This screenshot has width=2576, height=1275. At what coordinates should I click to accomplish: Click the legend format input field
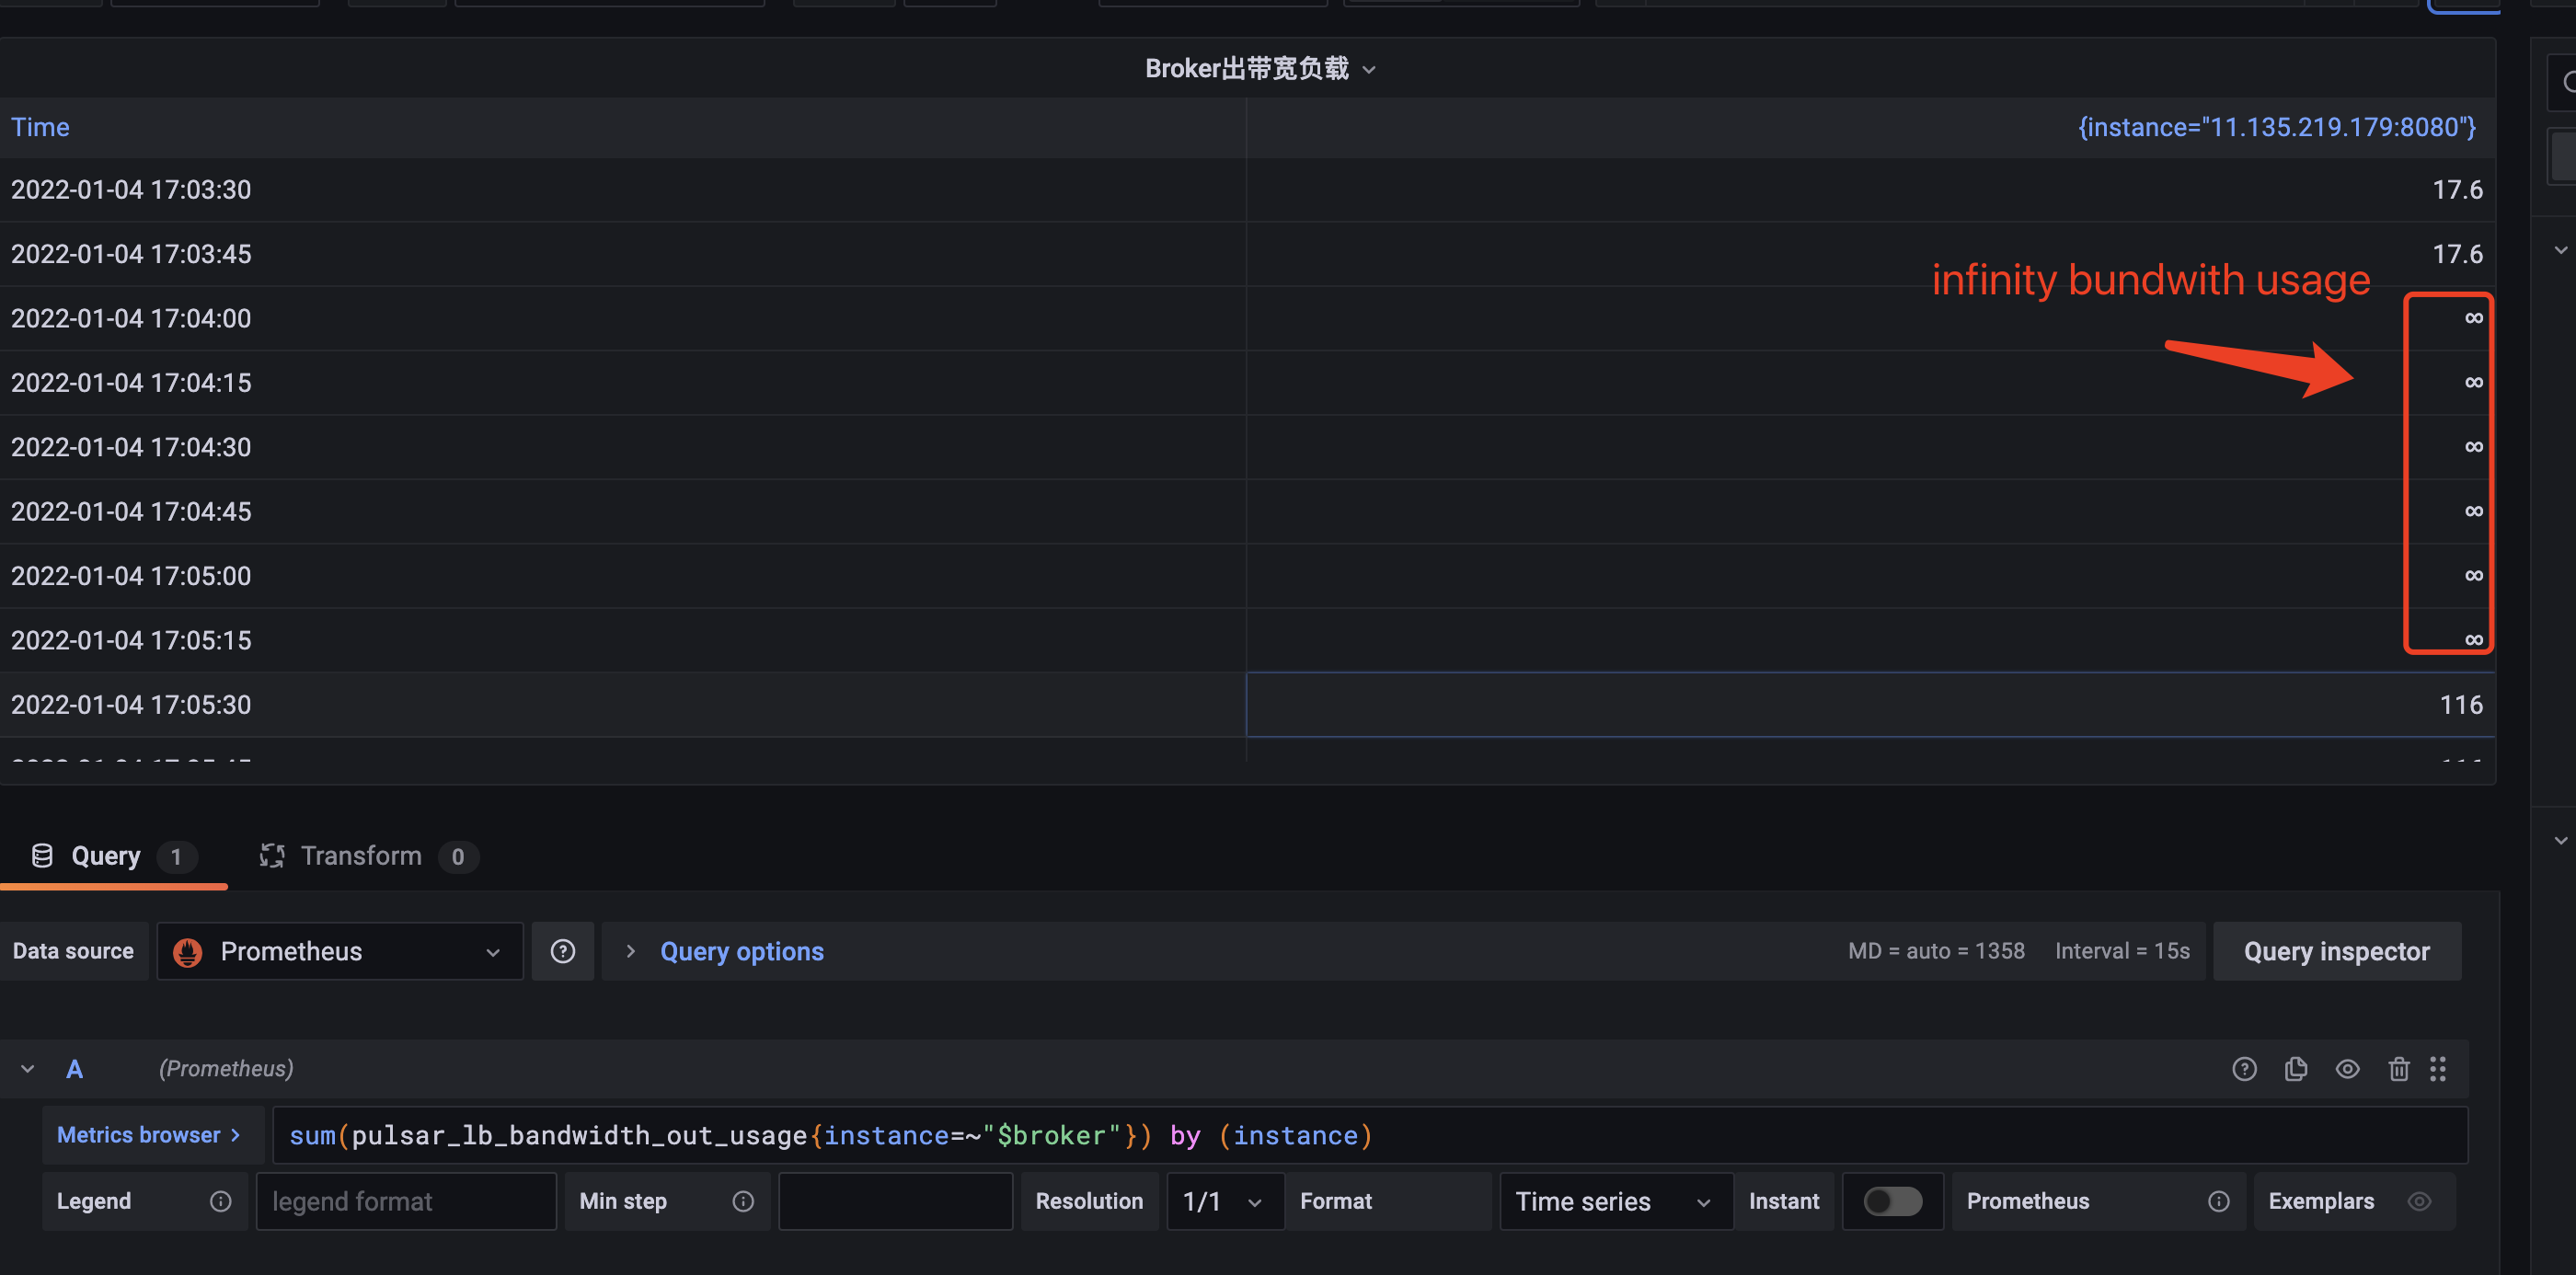405,1201
